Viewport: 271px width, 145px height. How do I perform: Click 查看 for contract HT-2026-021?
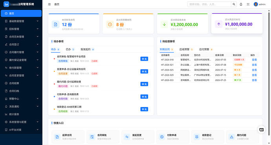(254, 65)
